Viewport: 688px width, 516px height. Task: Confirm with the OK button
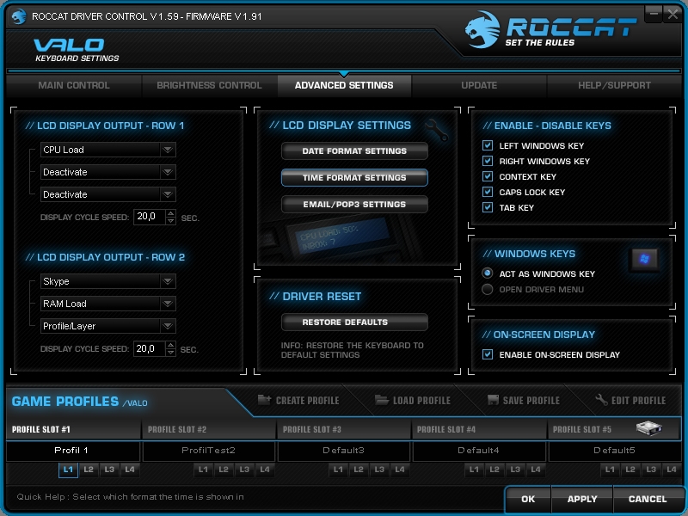(528, 499)
